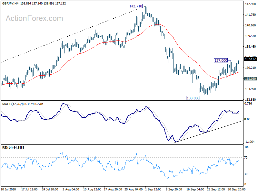Click the 1 Sep 12:00 date label
Image resolution: width=258 pixels, height=193 pixels.
click(153, 189)
